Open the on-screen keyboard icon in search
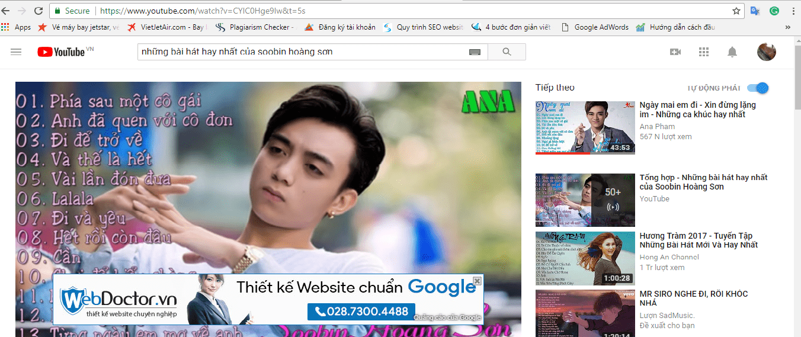 click(x=475, y=52)
